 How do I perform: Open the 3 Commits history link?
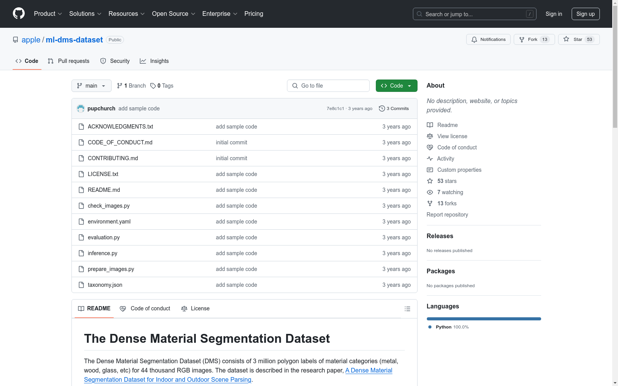pos(394,108)
